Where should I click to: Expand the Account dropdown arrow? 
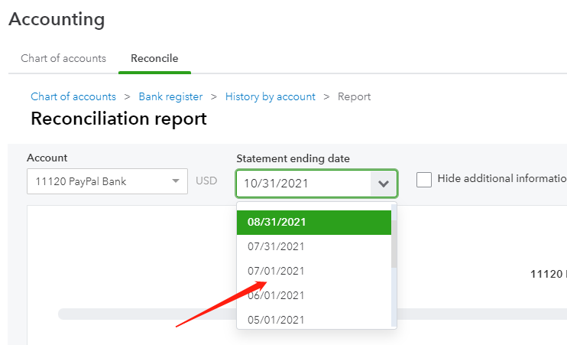pos(176,182)
